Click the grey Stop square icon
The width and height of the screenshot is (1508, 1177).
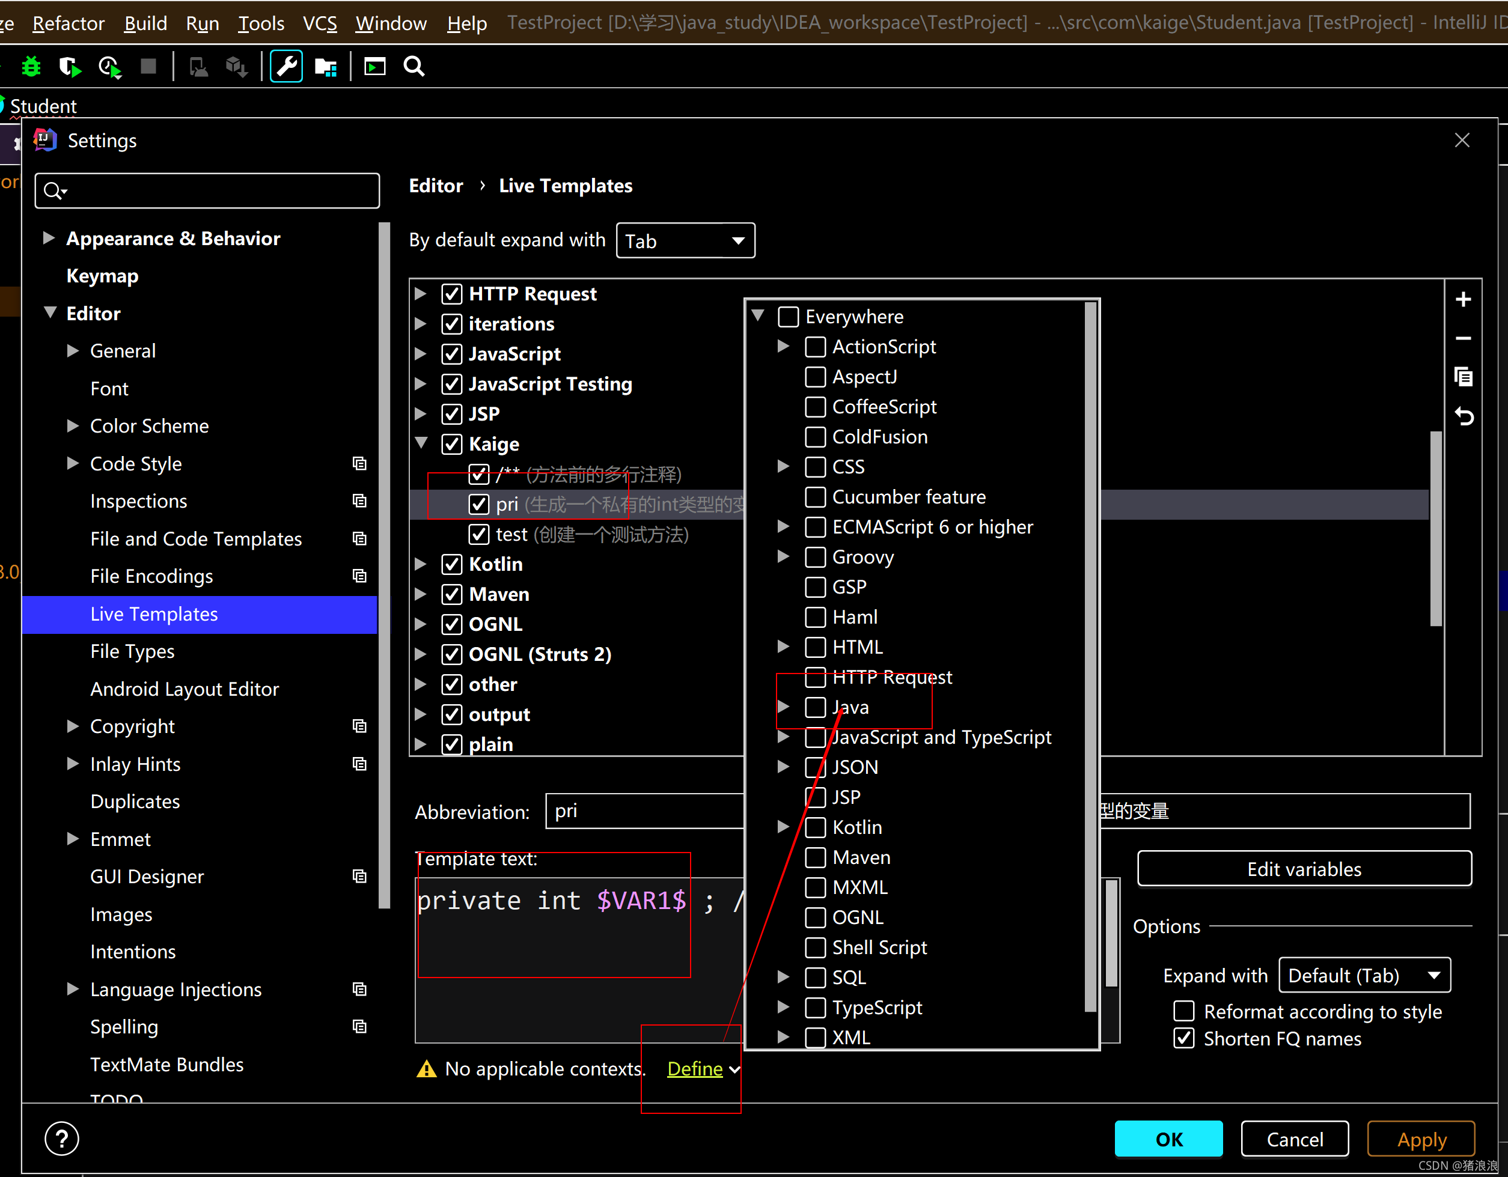148,66
